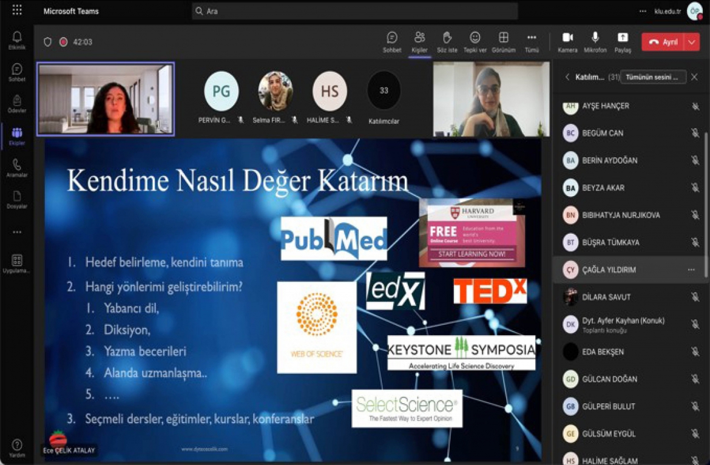Click the DK avatar of Ayfer Kayhan
The width and height of the screenshot is (710, 465).
[570, 324]
